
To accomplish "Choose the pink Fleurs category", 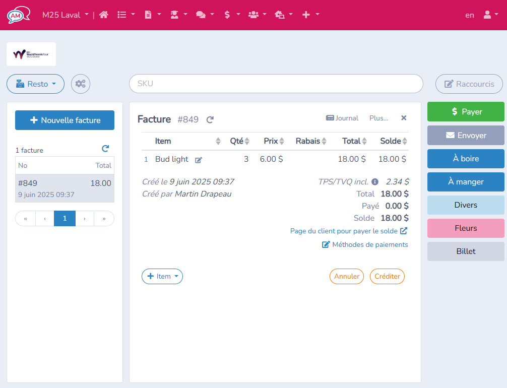I will (466, 228).
